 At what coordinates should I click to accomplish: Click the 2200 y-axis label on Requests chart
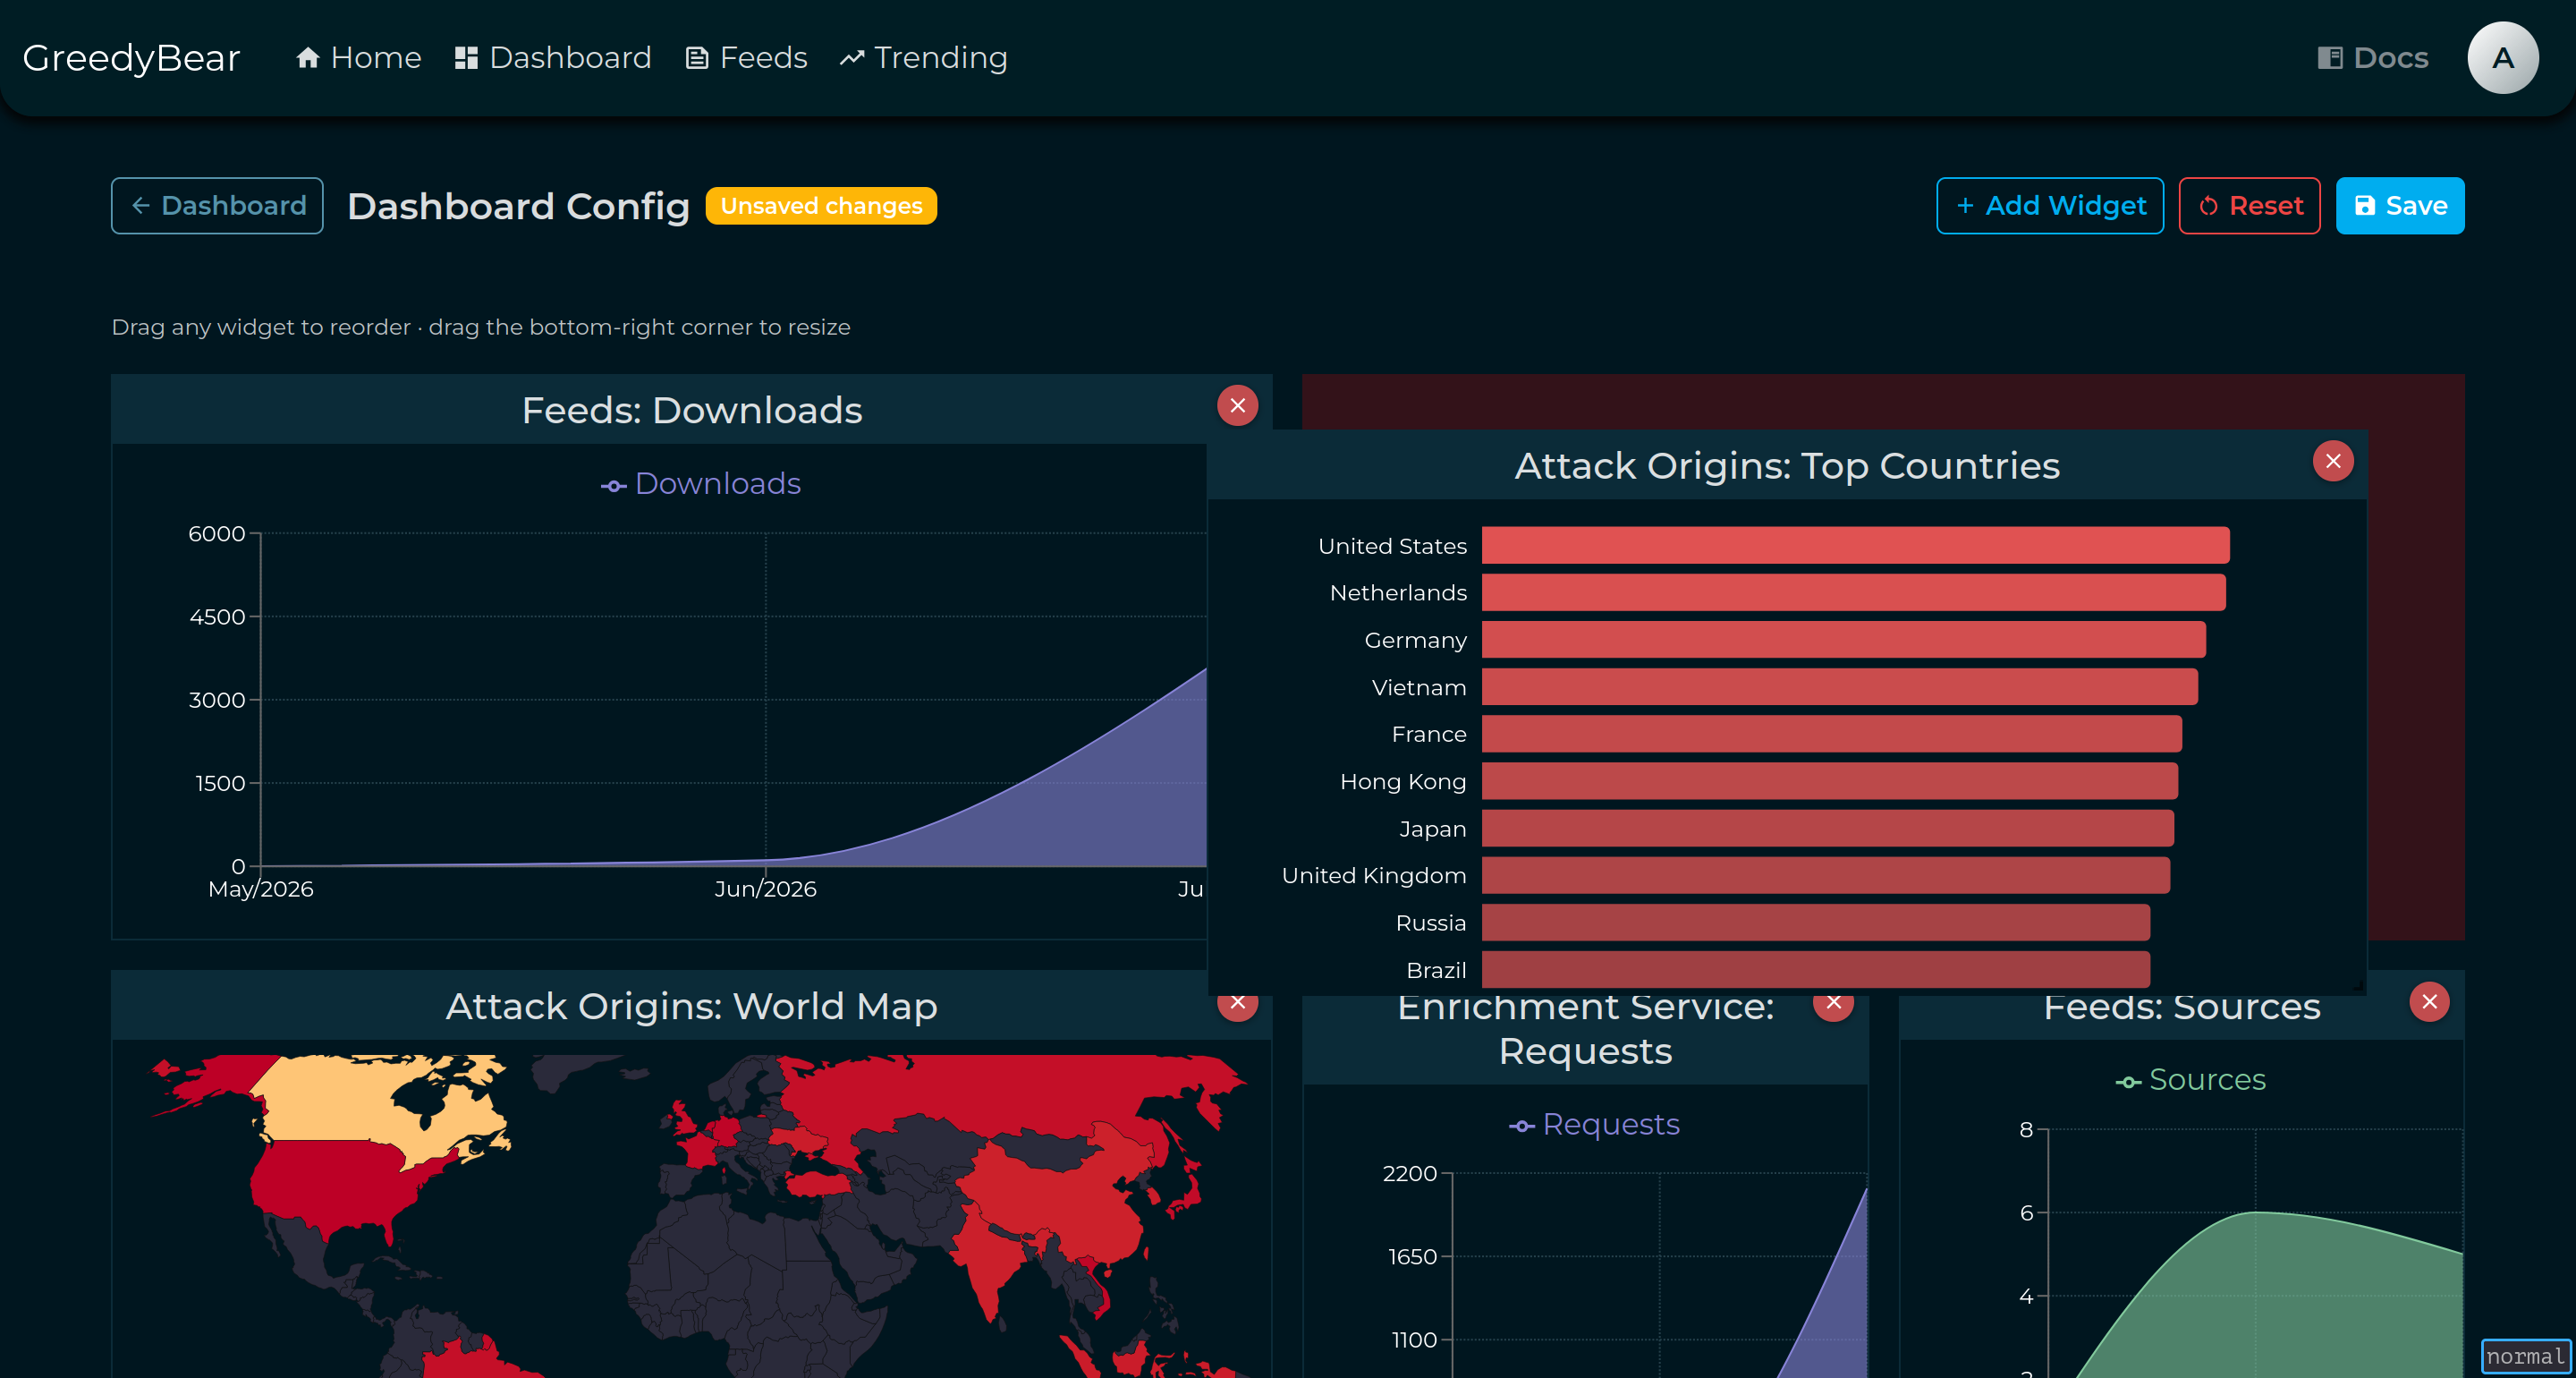point(1409,1174)
